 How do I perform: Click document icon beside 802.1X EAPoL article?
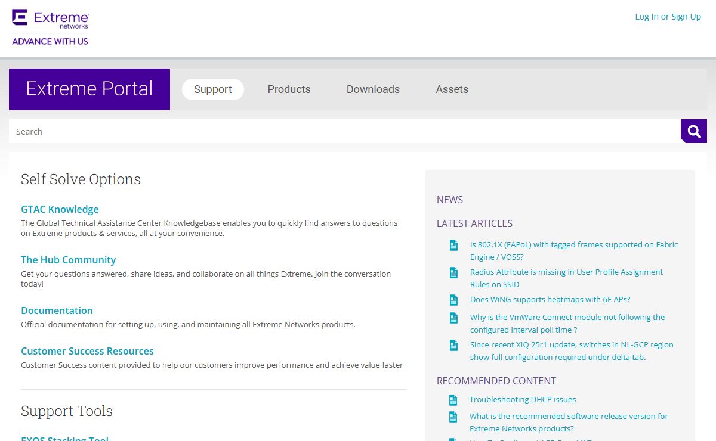(453, 245)
